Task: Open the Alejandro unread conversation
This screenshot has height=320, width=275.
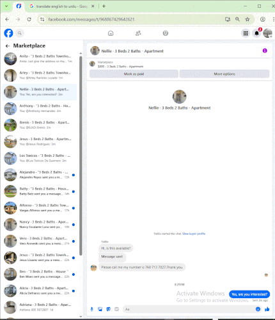Action: (x=40, y=175)
